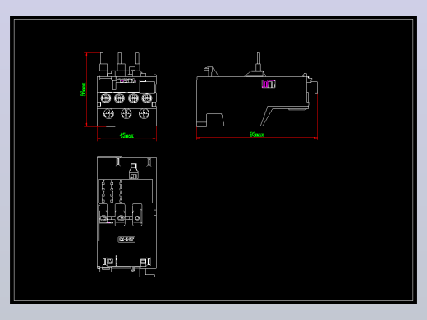Select the vertical green height dimension label

click(83, 89)
